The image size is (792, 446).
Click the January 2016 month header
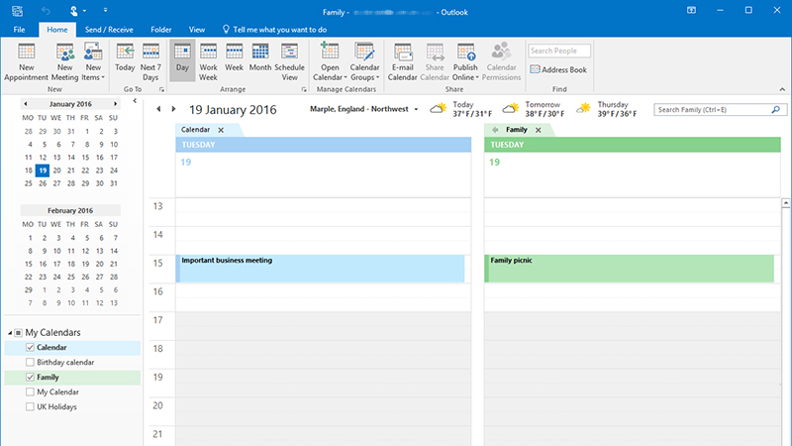coord(70,104)
